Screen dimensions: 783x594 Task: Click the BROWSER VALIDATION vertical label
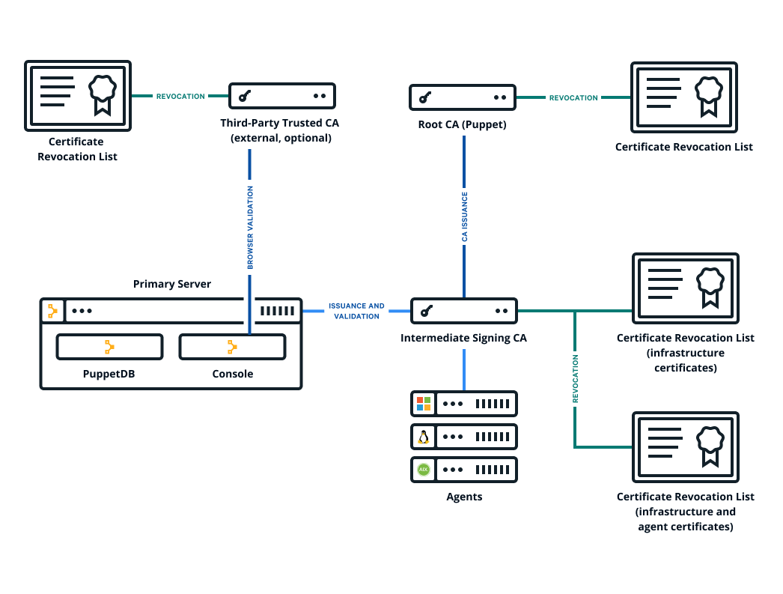(250, 228)
